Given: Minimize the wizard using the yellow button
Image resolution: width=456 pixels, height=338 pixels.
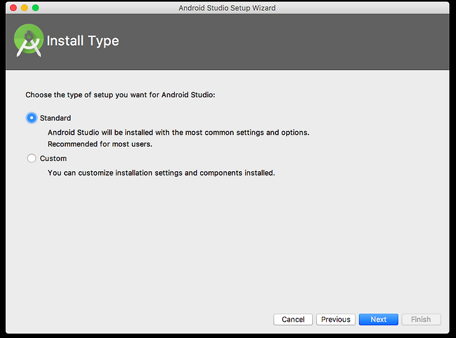Looking at the screenshot, I should [x=25, y=8].
